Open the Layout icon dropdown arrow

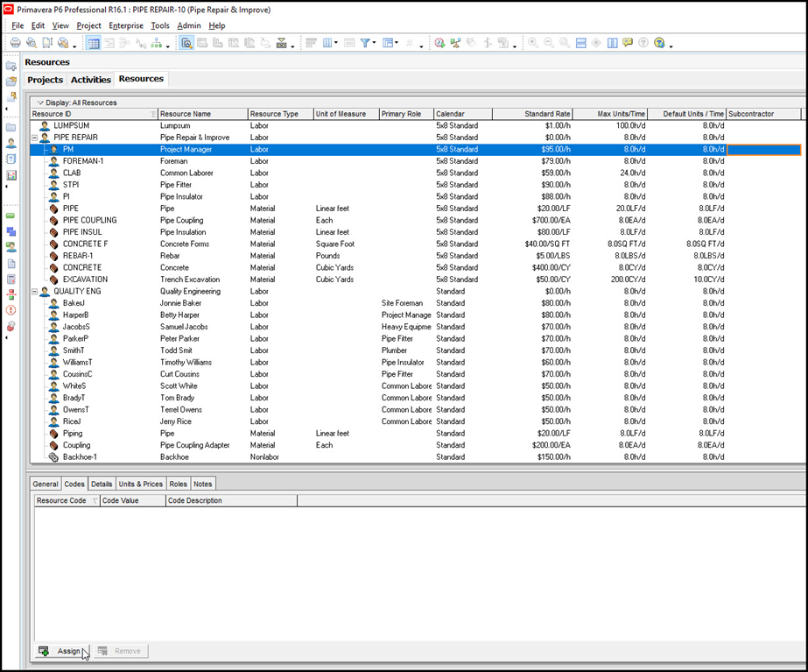397,43
